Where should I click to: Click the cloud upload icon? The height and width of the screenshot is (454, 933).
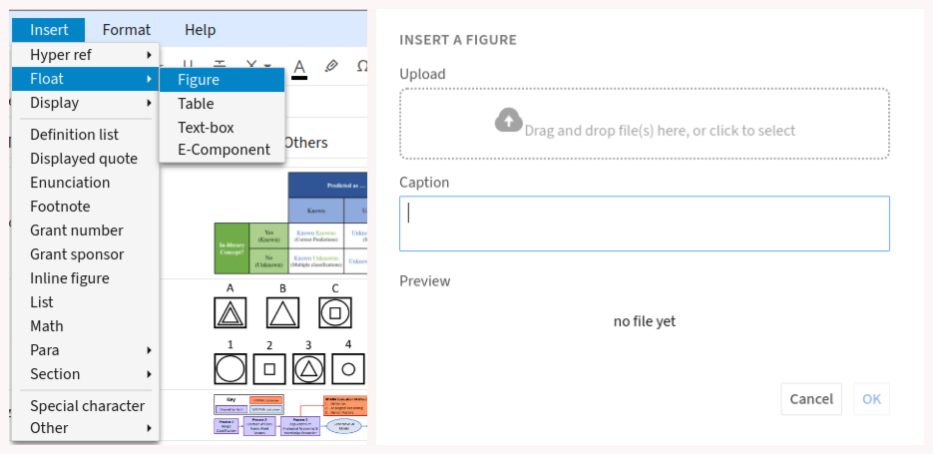(x=509, y=121)
